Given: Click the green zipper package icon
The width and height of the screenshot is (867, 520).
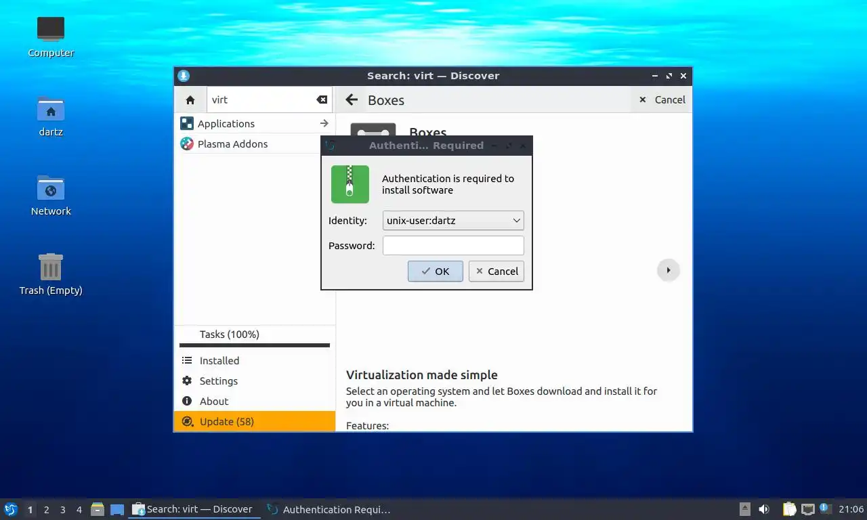Looking at the screenshot, I should coord(350,184).
